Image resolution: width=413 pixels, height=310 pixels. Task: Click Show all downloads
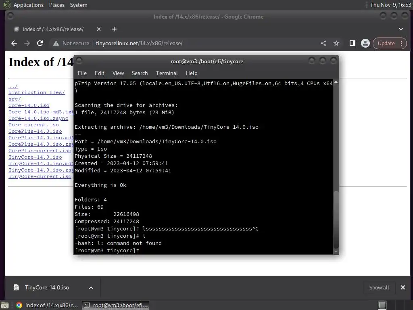click(379, 287)
